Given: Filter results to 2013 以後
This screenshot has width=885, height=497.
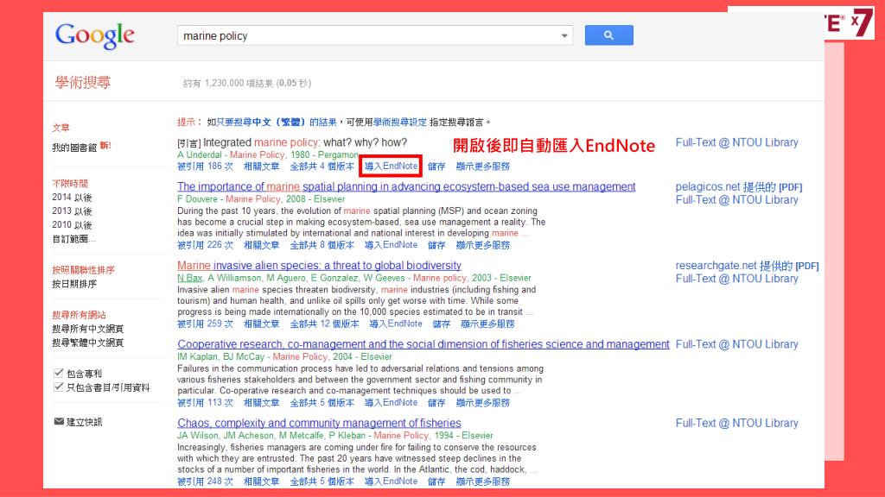Looking at the screenshot, I should 72,211.
